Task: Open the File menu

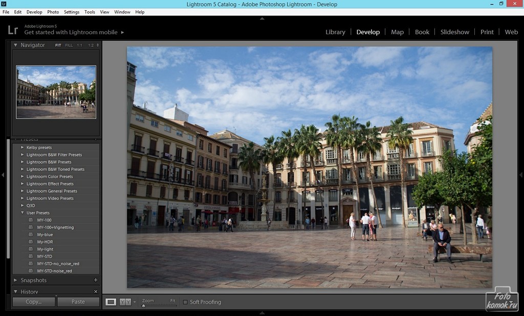Action: [6, 12]
